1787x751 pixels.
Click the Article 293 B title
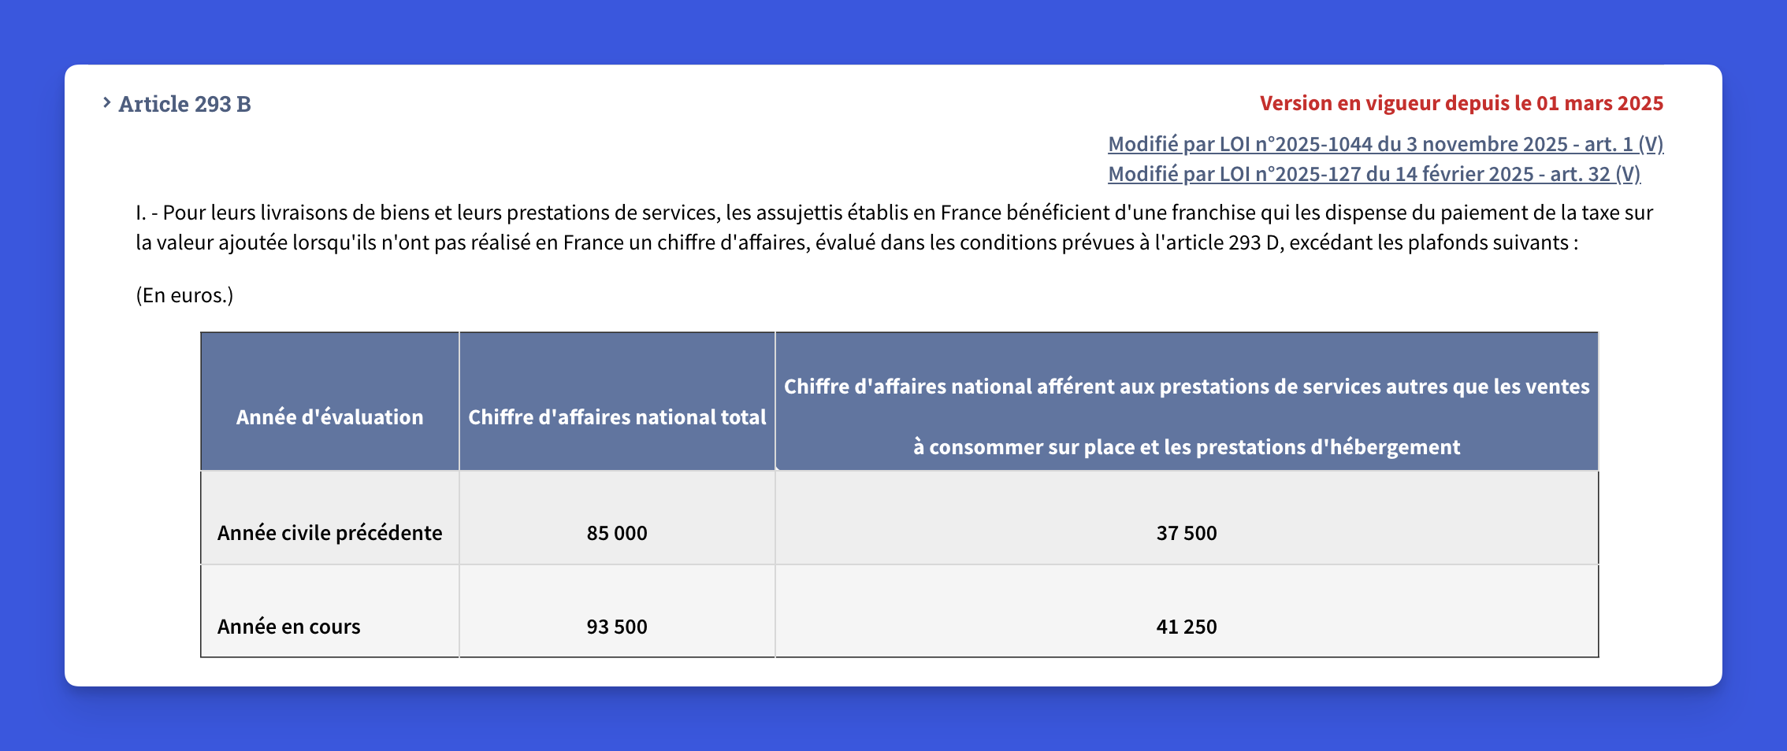pos(184,104)
